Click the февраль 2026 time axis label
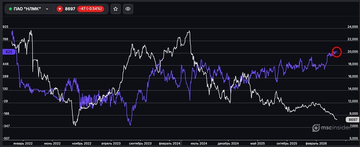This screenshot has width=360, height=147. point(316,143)
